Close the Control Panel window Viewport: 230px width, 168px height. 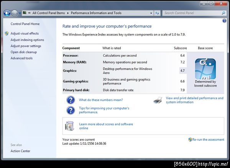coord(221,3)
